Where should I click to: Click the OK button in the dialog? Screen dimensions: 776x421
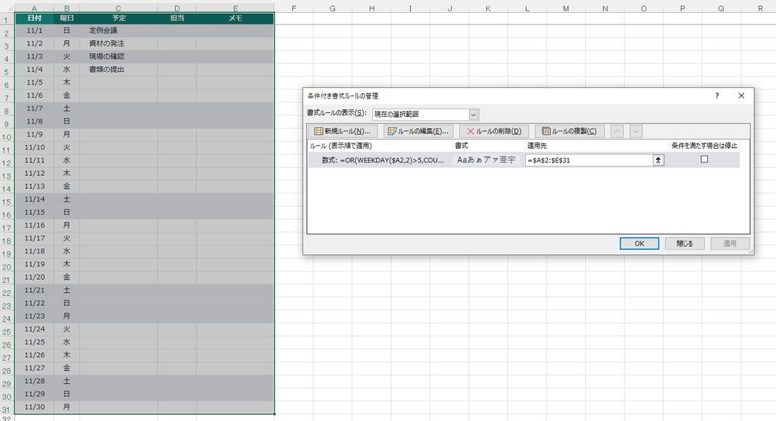[639, 243]
